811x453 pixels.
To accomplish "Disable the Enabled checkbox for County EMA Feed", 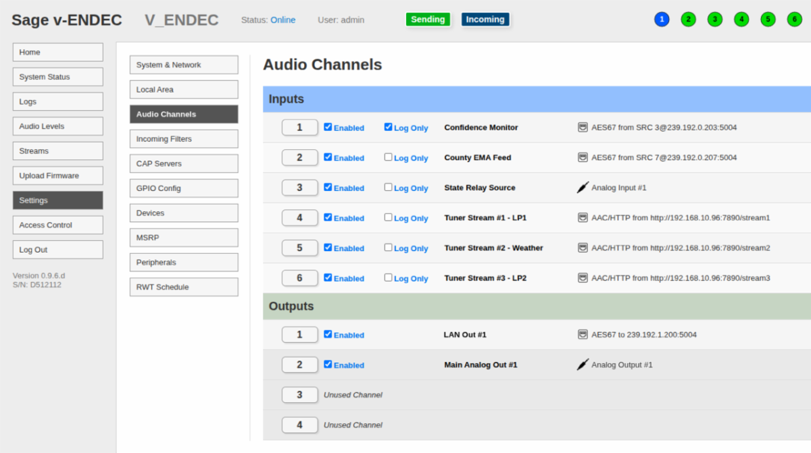I will pyautogui.click(x=327, y=157).
